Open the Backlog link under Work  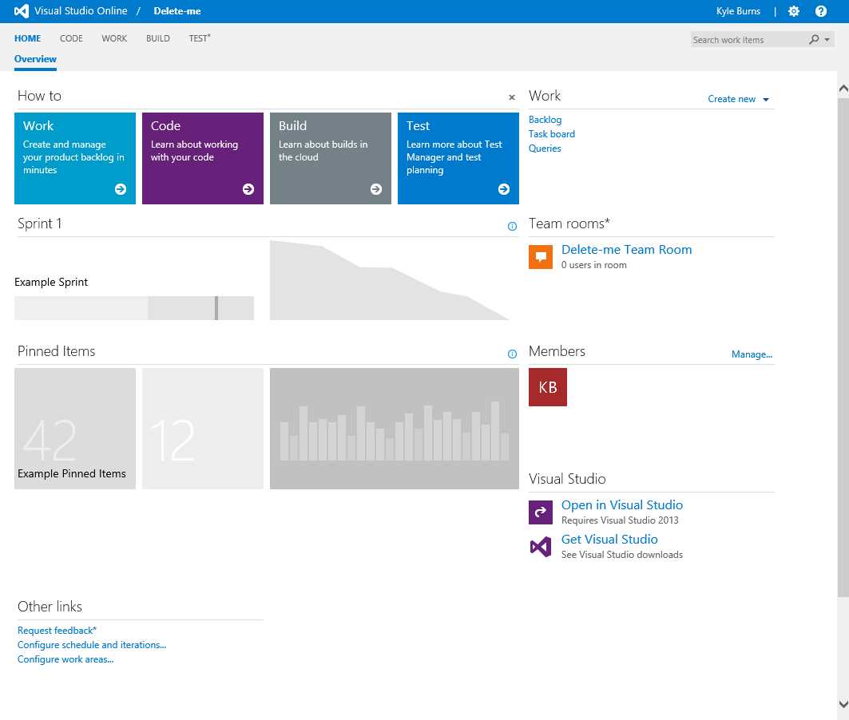(x=545, y=119)
